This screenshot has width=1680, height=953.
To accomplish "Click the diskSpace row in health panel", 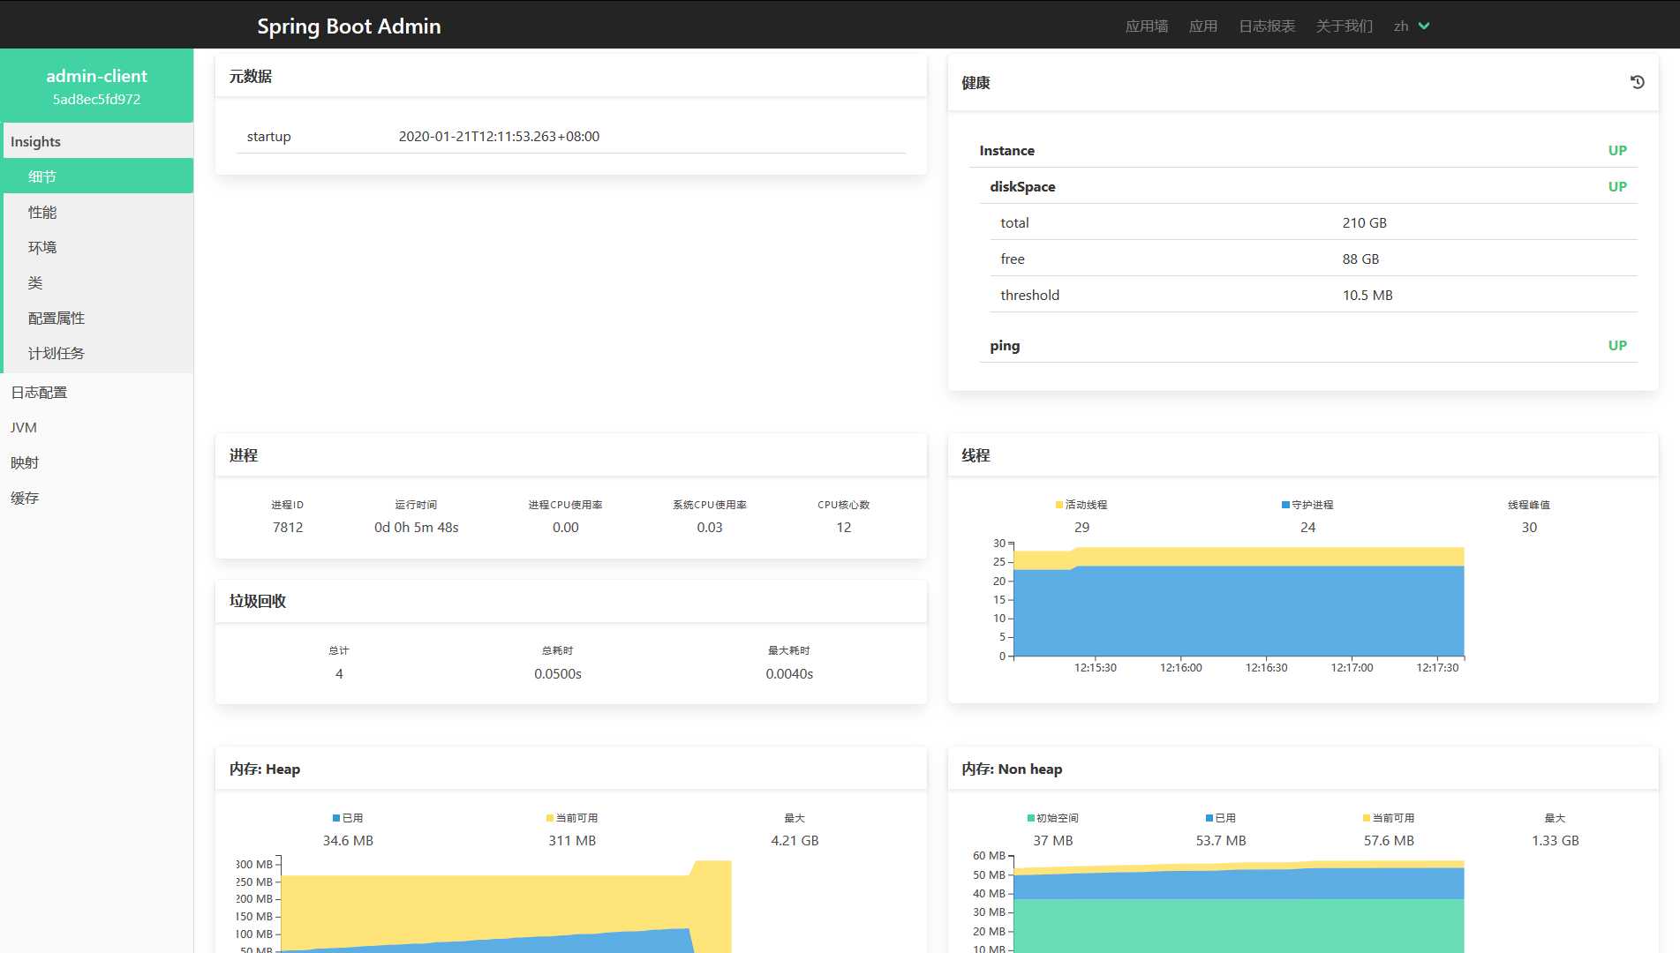I will point(1308,186).
